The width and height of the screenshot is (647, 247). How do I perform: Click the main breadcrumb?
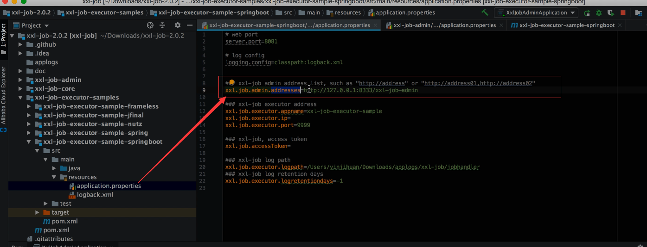tap(309, 12)
